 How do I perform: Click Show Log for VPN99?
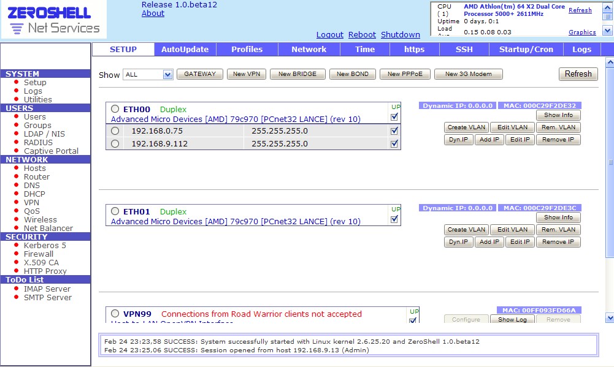[512, 319]
